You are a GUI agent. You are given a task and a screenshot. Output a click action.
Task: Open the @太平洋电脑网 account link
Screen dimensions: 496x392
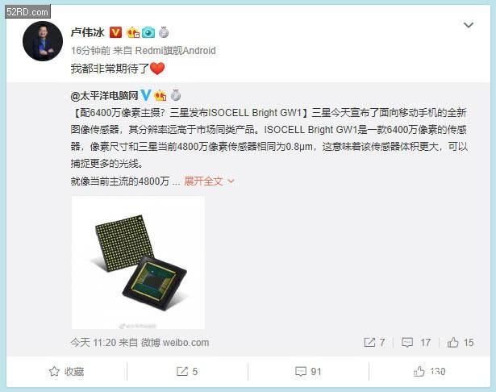104,95
